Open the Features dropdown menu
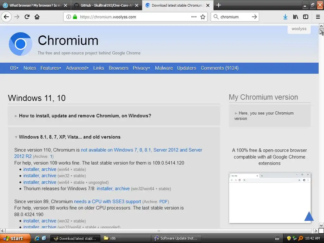 tap(51, 68)
